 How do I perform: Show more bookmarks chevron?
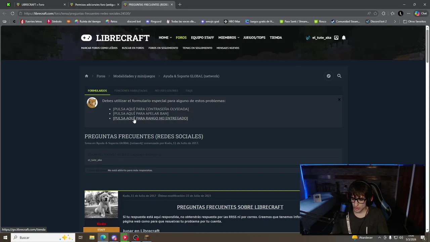coord(395,22)
